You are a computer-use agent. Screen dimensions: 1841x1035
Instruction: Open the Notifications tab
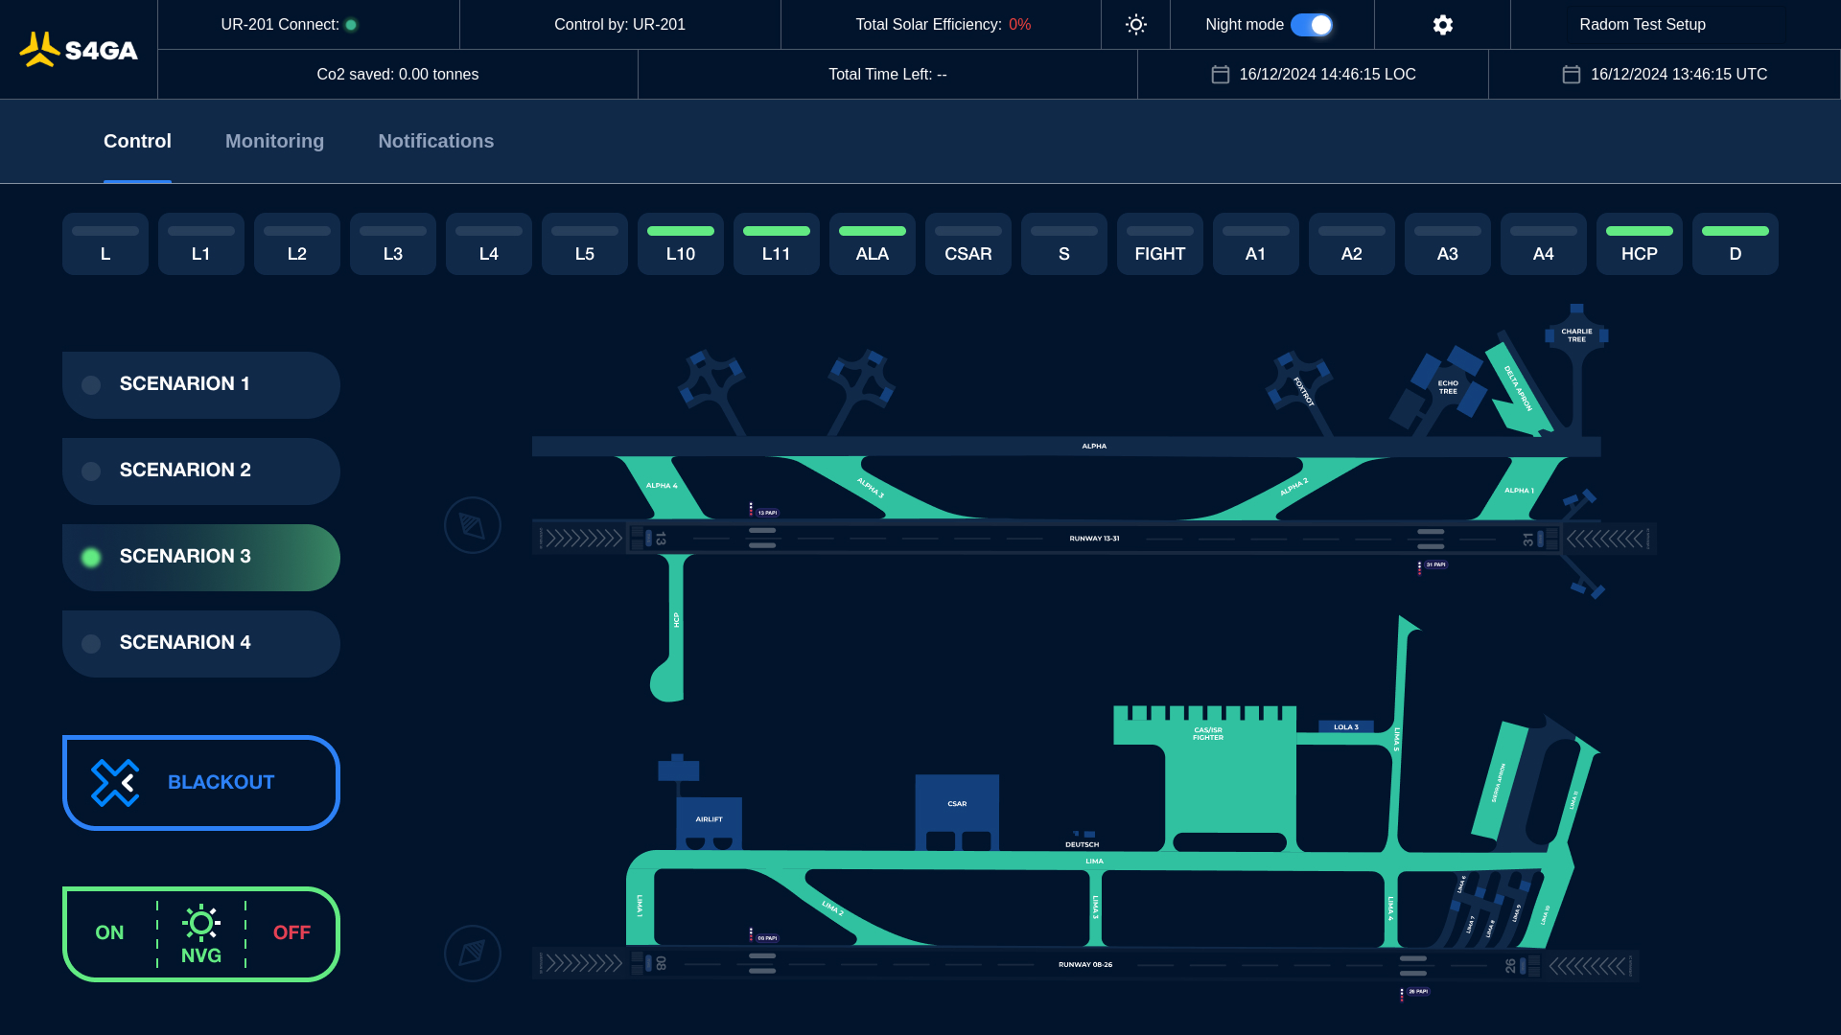click(x=436, y=141)
